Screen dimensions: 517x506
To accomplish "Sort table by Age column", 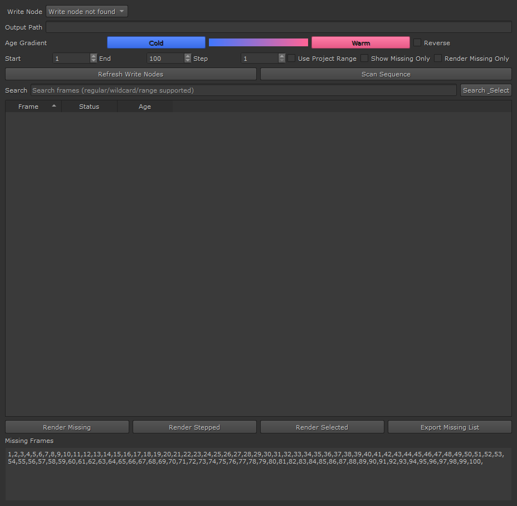I will [145, 107].
